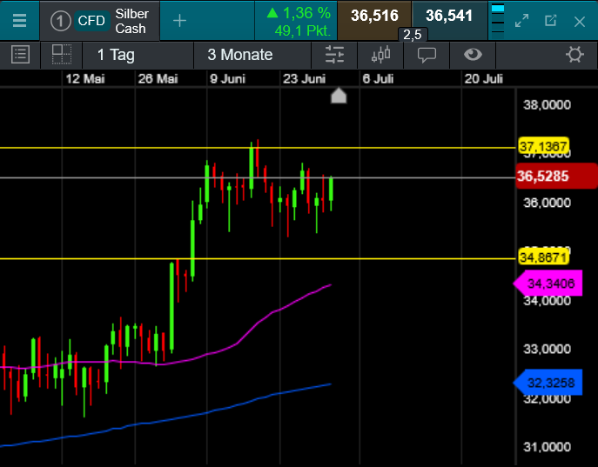Open the hamburger main menu
The width and height of the screenshot is (598, 467).
coord(19,20)
